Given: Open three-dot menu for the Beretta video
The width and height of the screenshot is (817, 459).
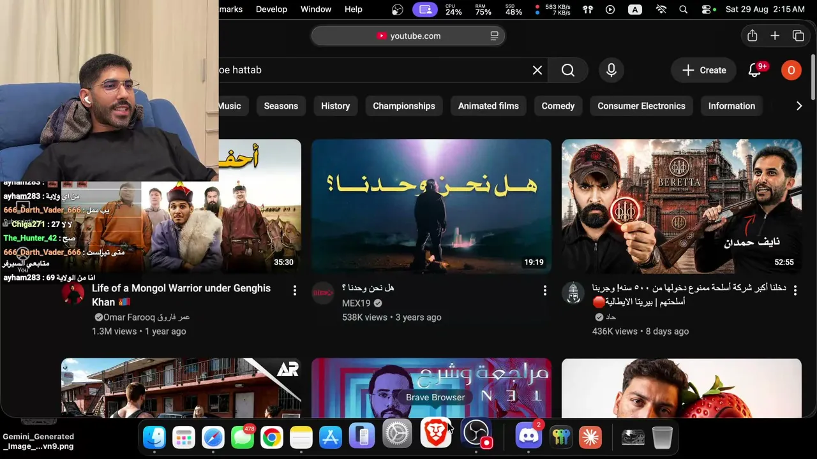Looking at the screenshot, I should tap(795, 291).
